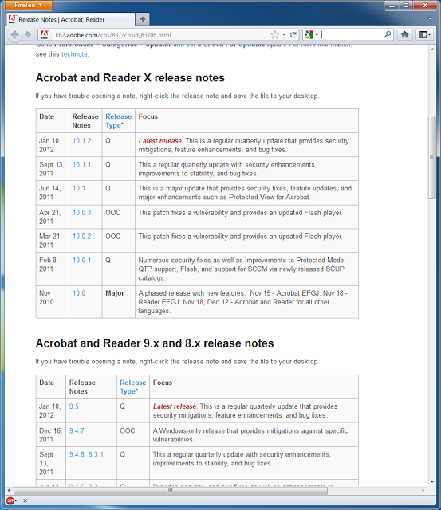Open the URL history dropdown arrow

284,35
